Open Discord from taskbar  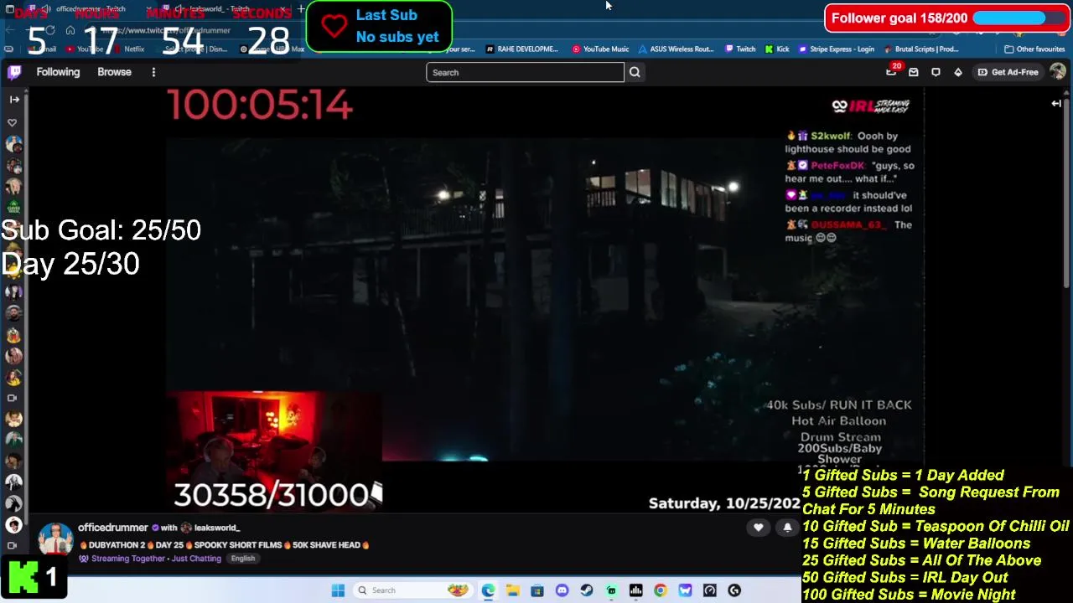click(x=562, y=590)
